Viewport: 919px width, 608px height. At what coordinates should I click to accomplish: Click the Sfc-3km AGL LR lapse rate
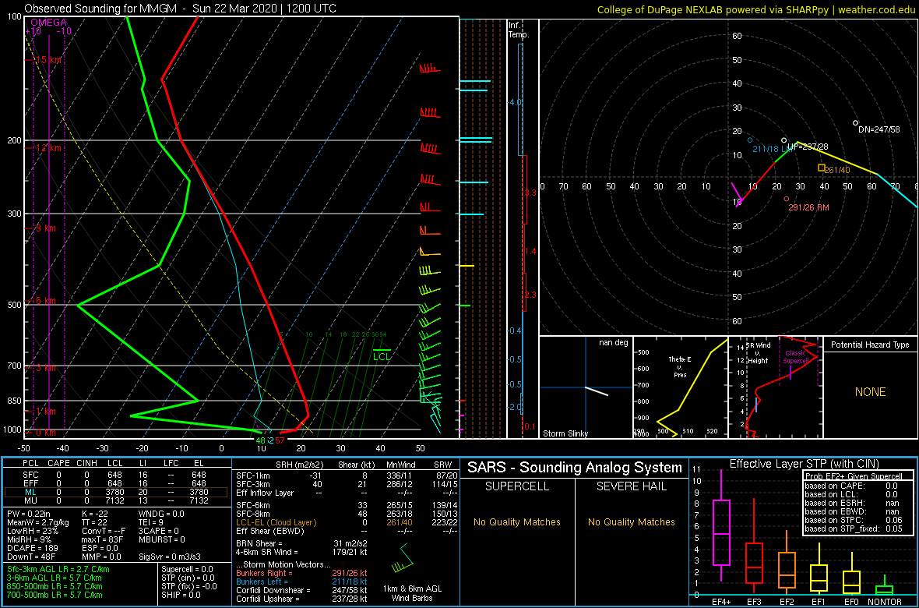58,569
